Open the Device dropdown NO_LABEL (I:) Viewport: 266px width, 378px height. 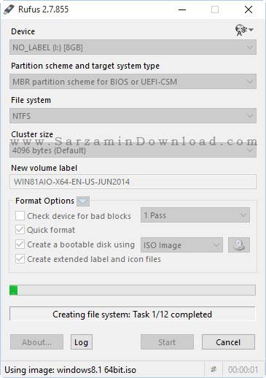point(133,47)
